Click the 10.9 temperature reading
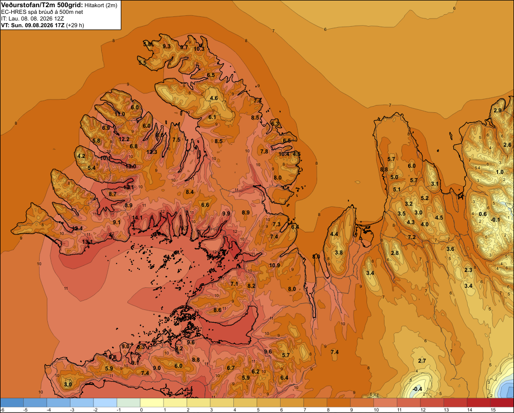Screen dimensions: 514x413 274,265
